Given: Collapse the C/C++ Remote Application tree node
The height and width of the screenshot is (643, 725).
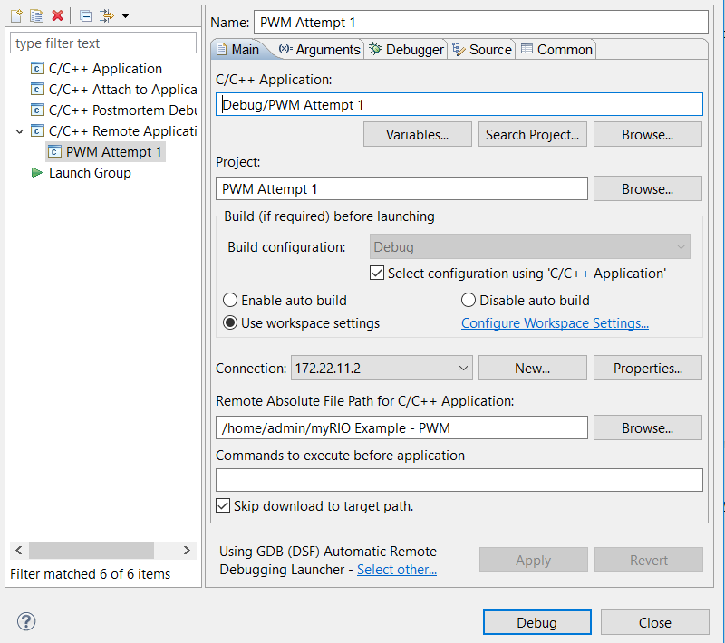Looking at the screenshot, I should [x=20, y=131].
